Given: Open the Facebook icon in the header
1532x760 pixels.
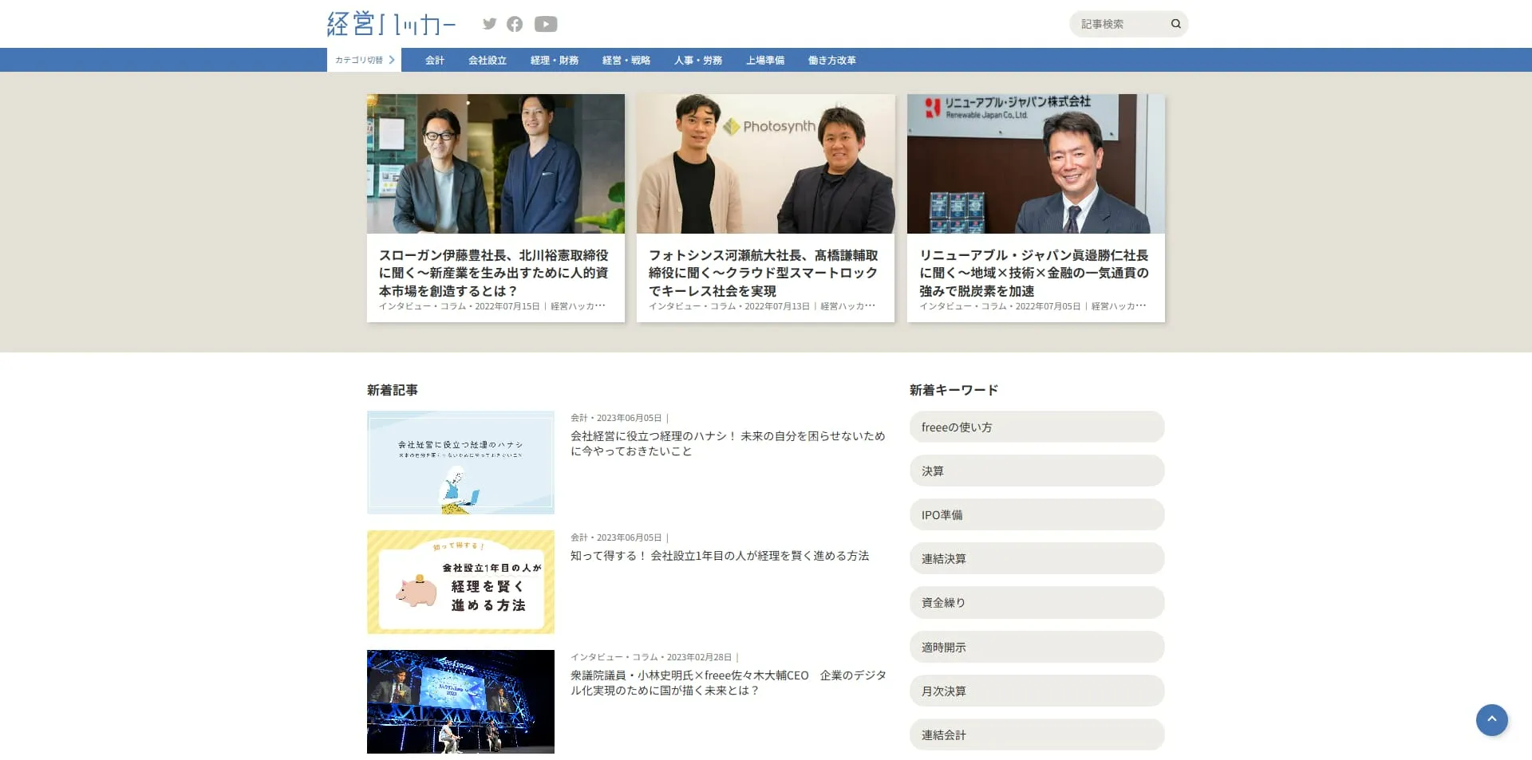Looking at the screenshot, I should click(515, 24).
